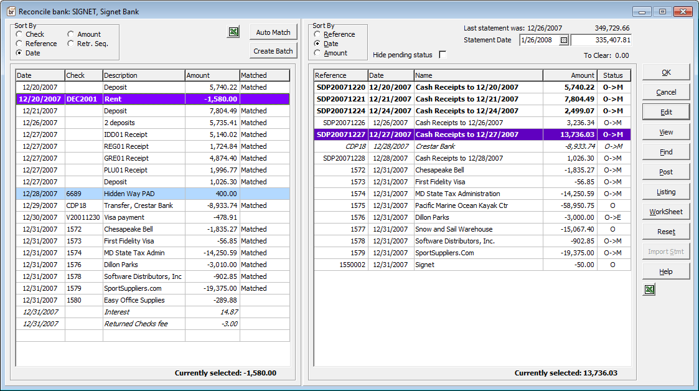Click the Create Batch button
The height and width of the screenshot is (391, 699).
(273, 50)
